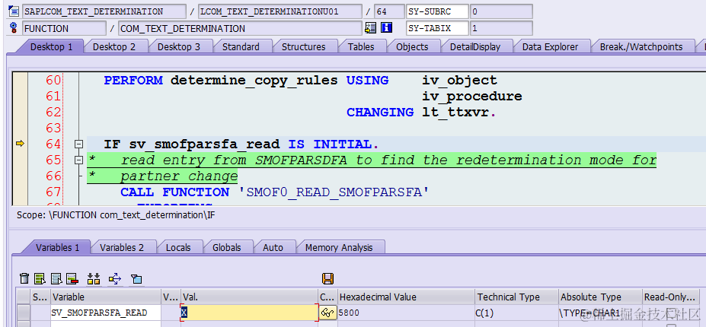
Task: Click the Variable column header
Action: (105, 297)
